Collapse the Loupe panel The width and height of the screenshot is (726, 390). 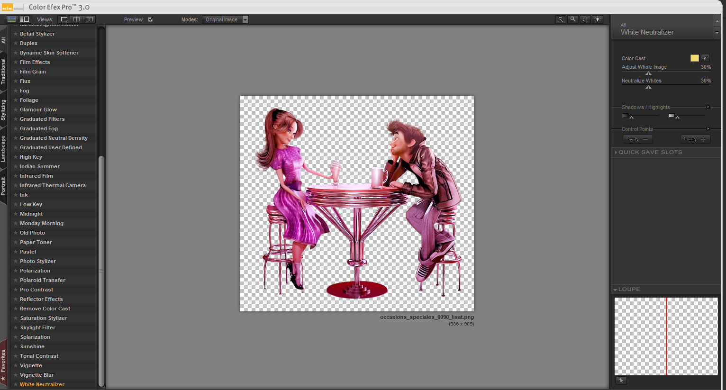tap(626, 289)
